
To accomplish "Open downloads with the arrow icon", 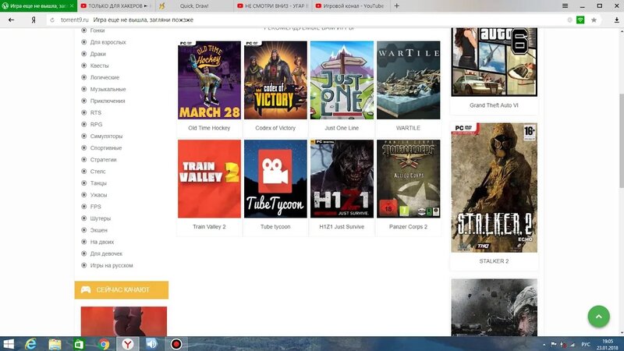I will [616, 20].
